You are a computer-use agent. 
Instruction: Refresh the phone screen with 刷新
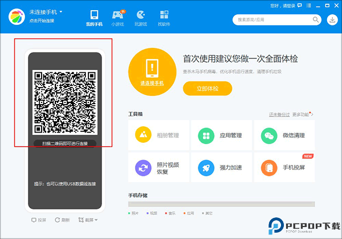coord(62,220)
